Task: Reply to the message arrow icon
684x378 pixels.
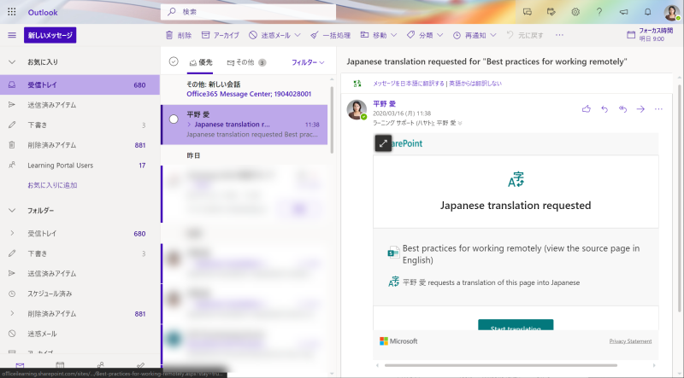Action: click(604, 109)
